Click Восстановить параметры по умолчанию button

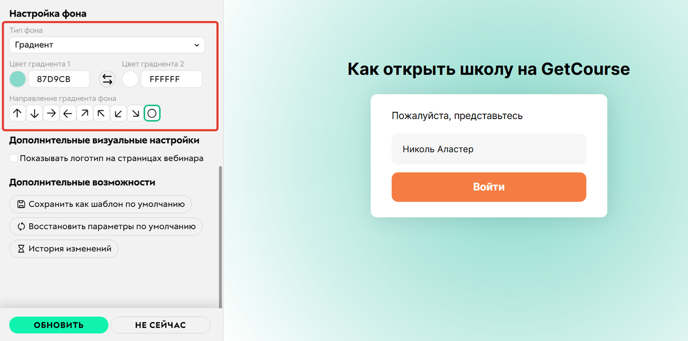click(x=106, y=226)
